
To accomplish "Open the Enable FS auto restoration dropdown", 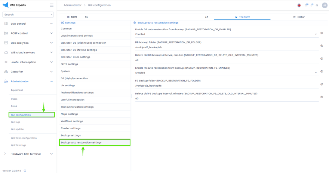I will (x=226, y=73).
